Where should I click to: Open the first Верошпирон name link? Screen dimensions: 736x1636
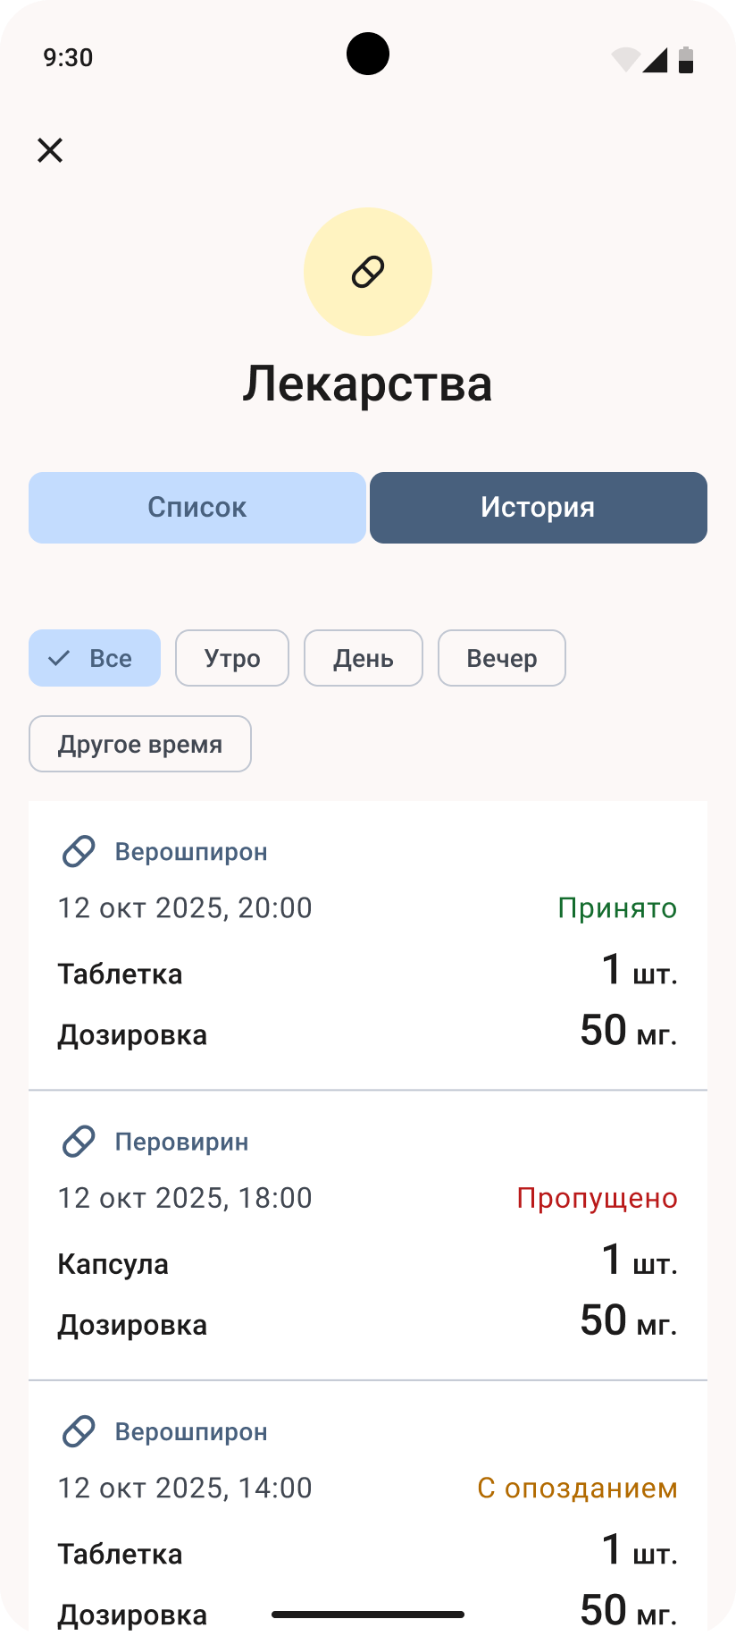[191, 851]
